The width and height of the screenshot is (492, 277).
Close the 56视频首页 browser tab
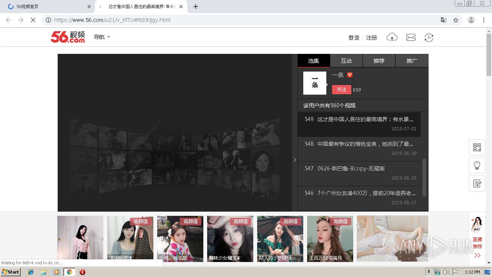(89, 7)
